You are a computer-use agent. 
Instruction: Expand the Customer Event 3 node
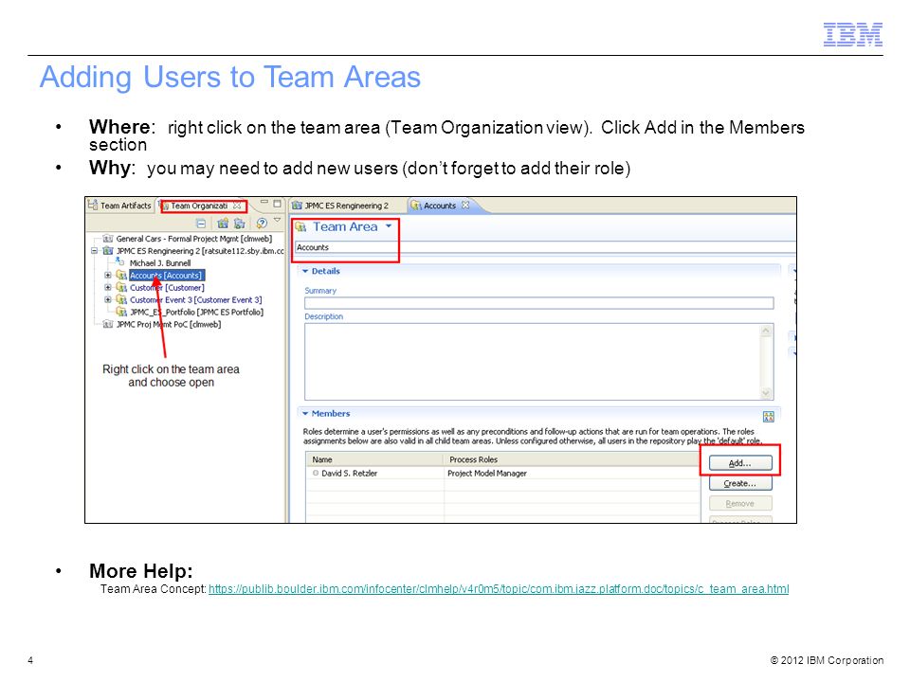pyautogui.click(x=107, y=300)
